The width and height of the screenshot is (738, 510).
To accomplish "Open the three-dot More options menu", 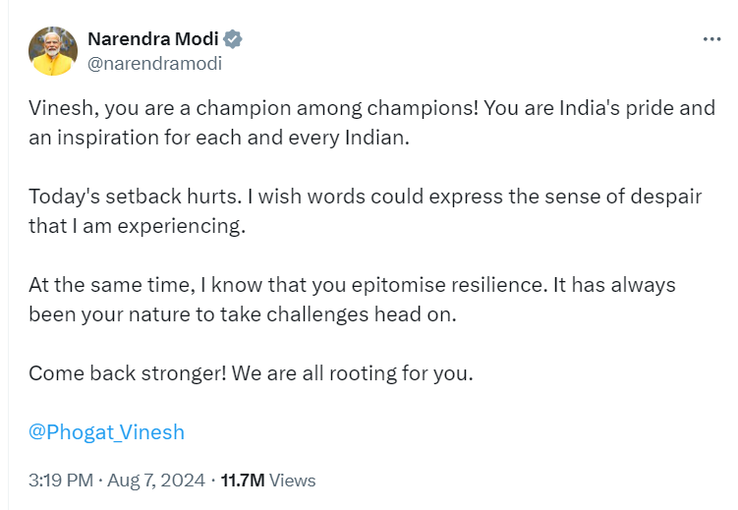I will pyautogui.click(x=712, y=39).
